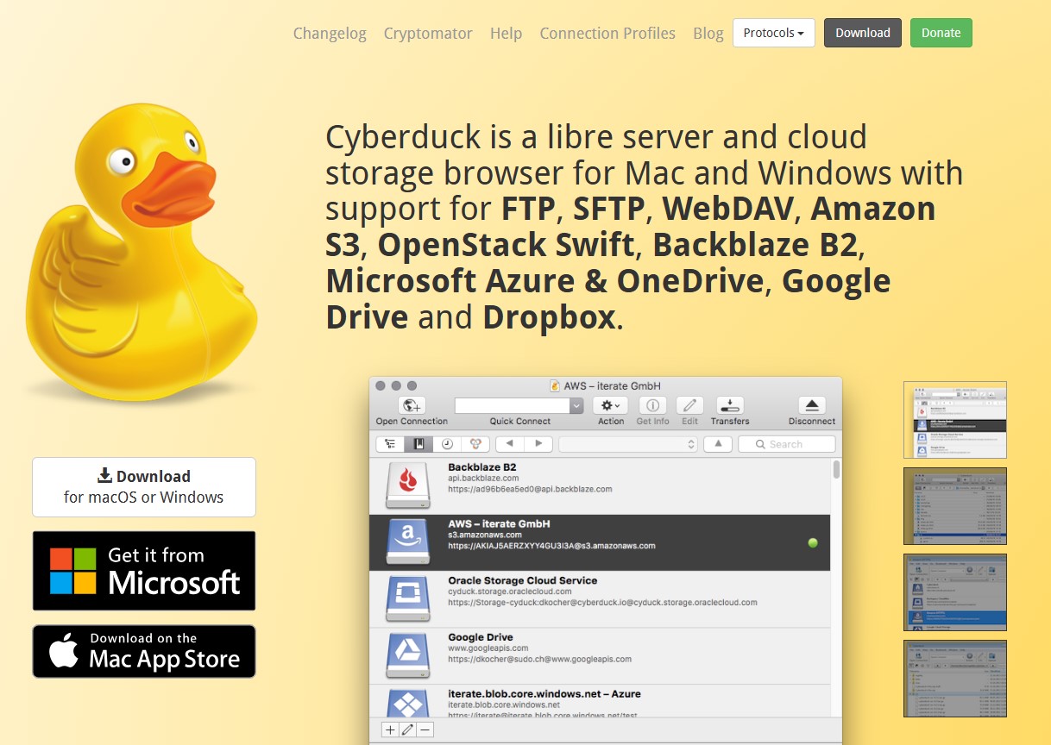The width and height of the screenshot is (1051, 745).
Task: Click the document icon beside the window title
Action: [556, 385]
